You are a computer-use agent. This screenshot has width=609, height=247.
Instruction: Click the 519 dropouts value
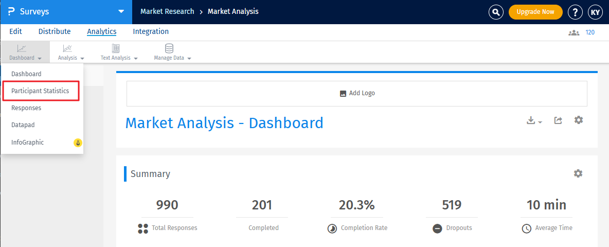click(452, 205)
